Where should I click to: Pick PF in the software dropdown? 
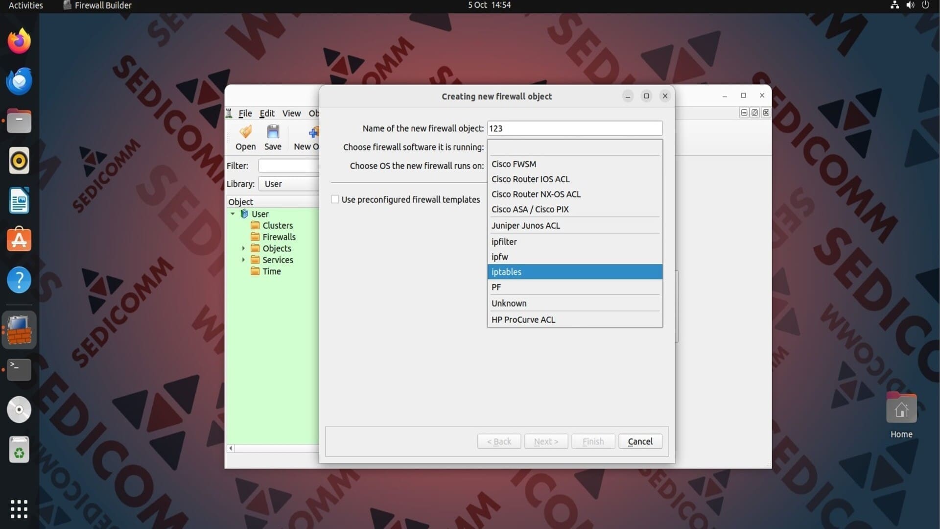575,287
